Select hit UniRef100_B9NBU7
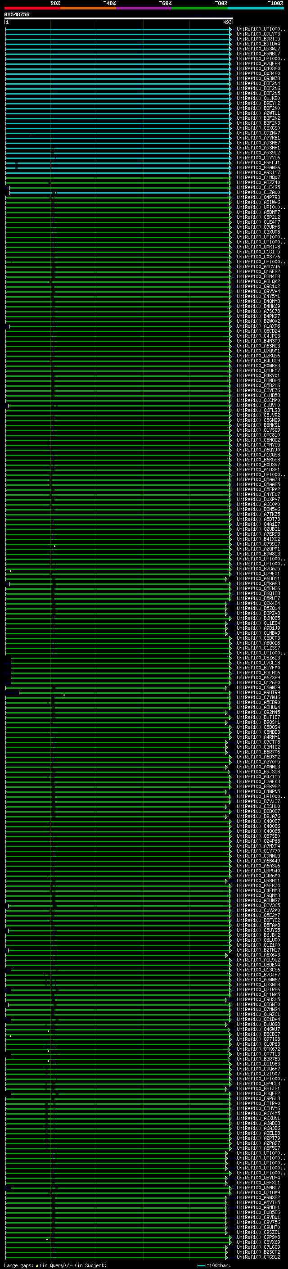The height and width of the screenshot is (1269, 288). point(258,54)
